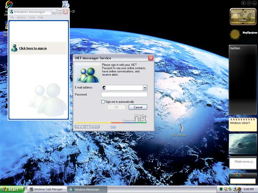
Task: Click the surfing wave photo gadget
Action: point(243,143)
